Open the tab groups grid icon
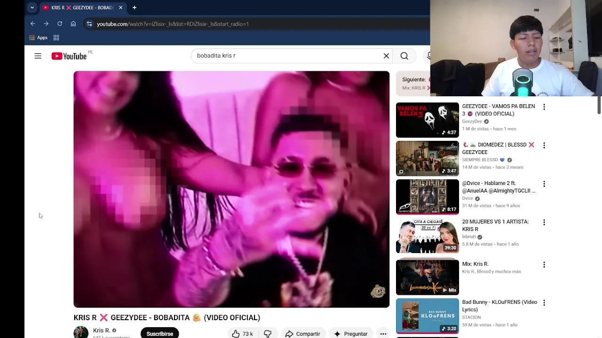This screenshot has width=602, height=338. tap(56, 38)
